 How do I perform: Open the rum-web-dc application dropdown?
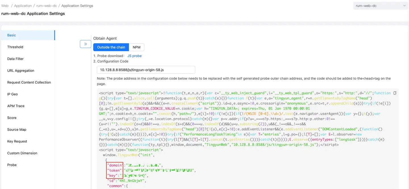pos(380,6)
